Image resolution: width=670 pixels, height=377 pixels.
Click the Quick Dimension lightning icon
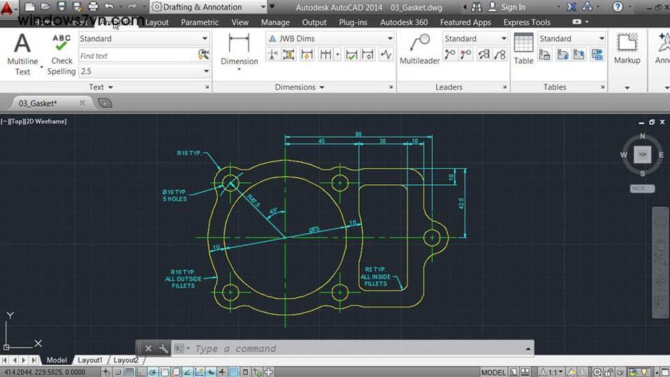tap(307, 55)
